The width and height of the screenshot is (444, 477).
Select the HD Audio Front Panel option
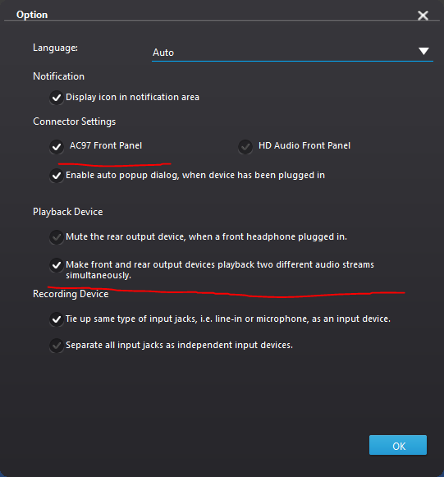click(245, 147)
